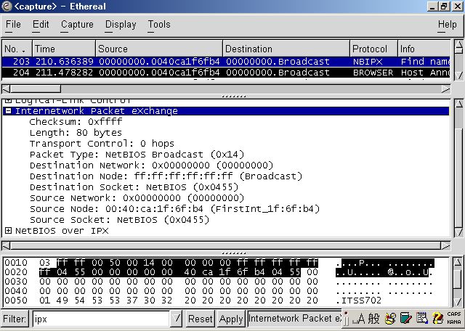Image resolution: width=465 pixels, height=331 pixels.
Task: Click the protocol tree scroll-right arrow
Action: pos(445,245)
